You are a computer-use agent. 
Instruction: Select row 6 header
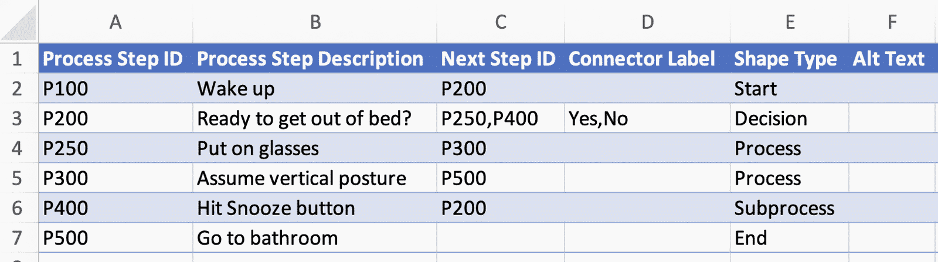tap(18, 208)
